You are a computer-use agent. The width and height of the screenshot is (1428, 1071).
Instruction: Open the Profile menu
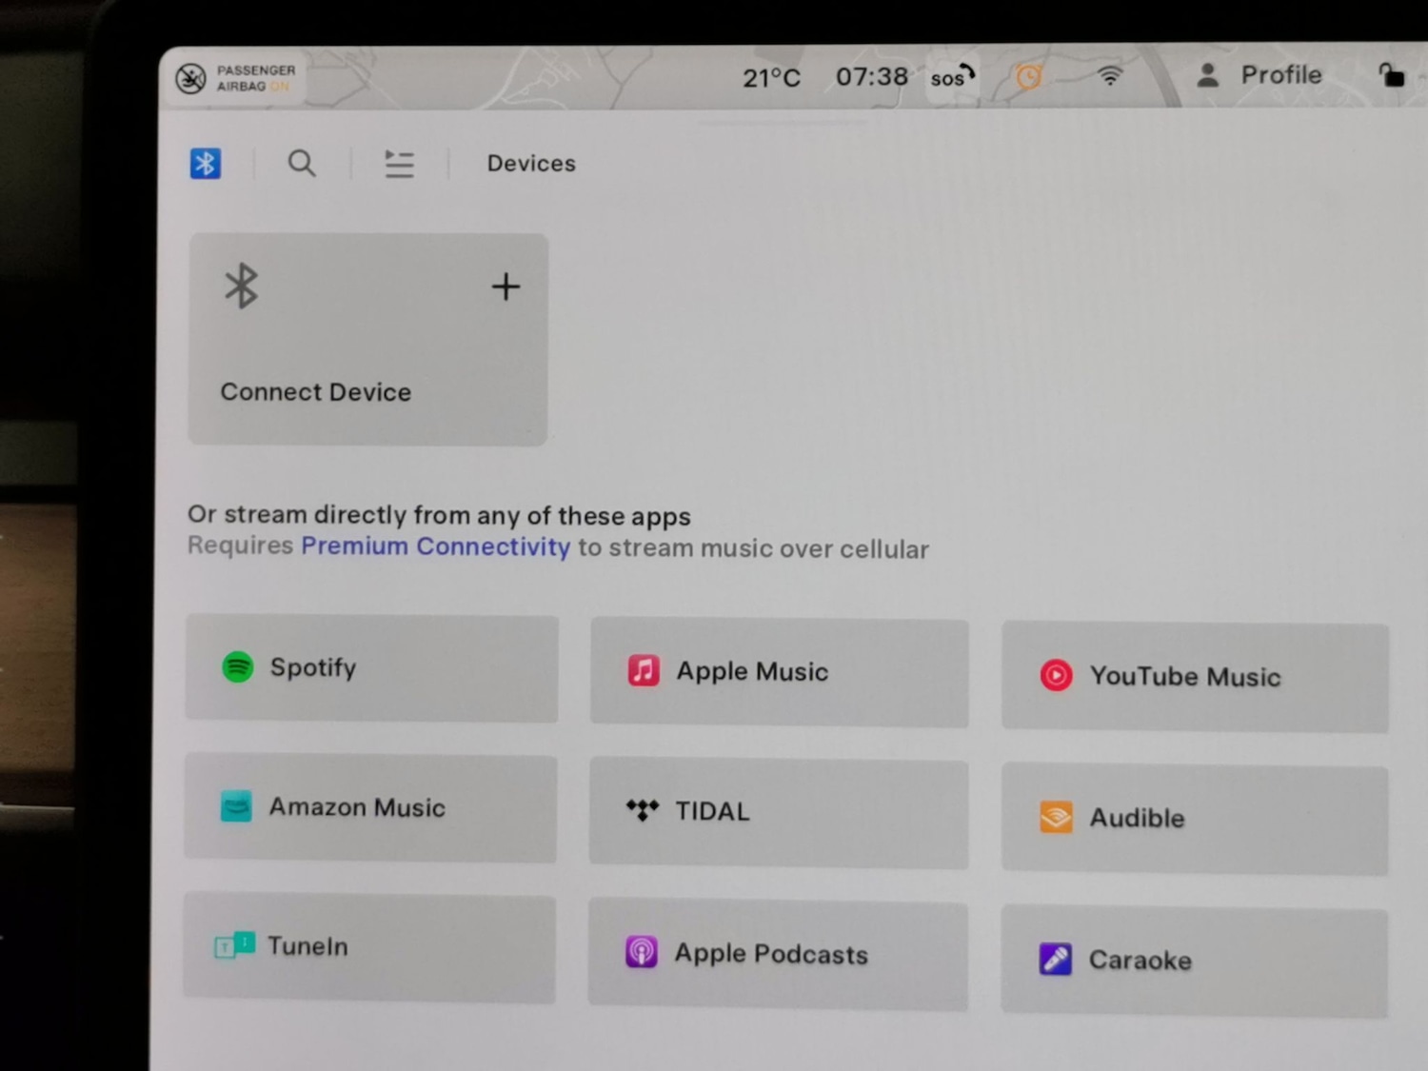(1259, 75)
